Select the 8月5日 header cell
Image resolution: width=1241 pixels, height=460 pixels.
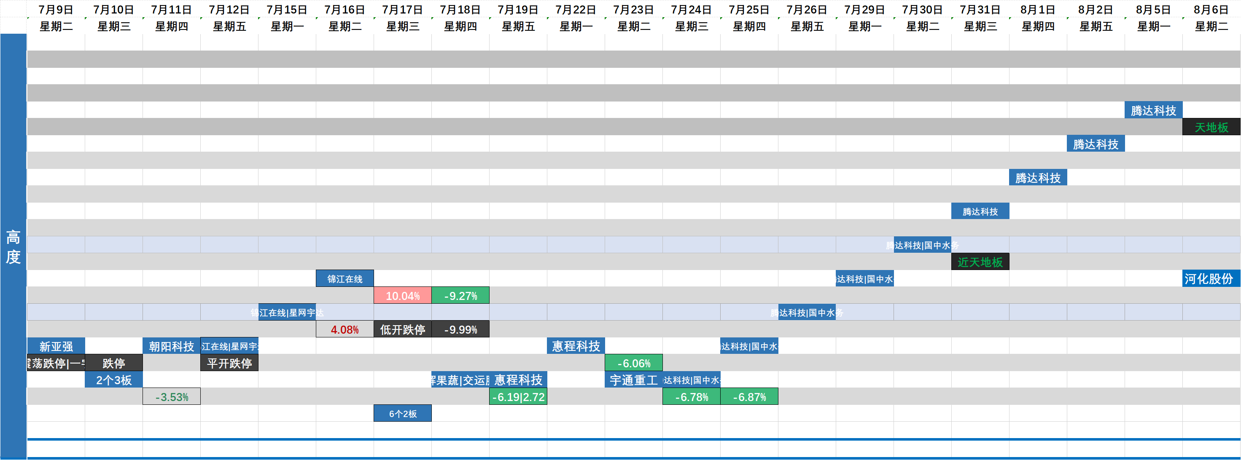point(1154,9)
